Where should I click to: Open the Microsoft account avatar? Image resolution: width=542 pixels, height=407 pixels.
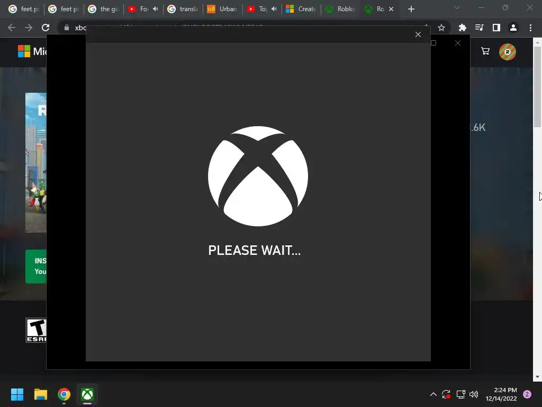tap(508, 52)
